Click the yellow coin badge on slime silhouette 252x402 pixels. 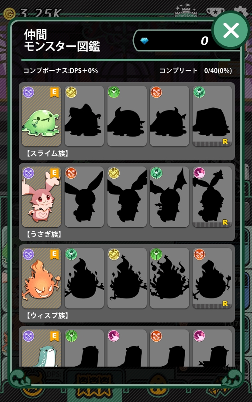point(71,92)
